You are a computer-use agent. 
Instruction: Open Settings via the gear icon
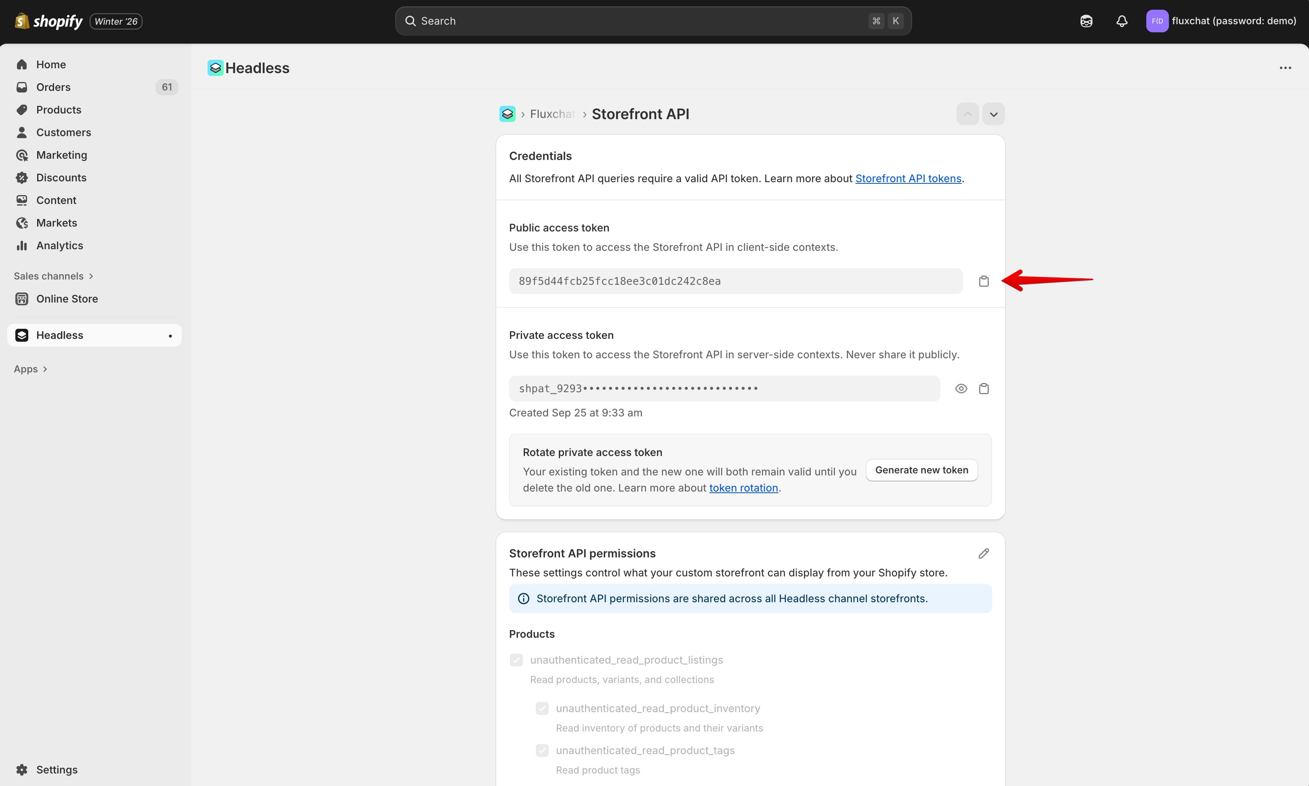[x=22, y=769]
